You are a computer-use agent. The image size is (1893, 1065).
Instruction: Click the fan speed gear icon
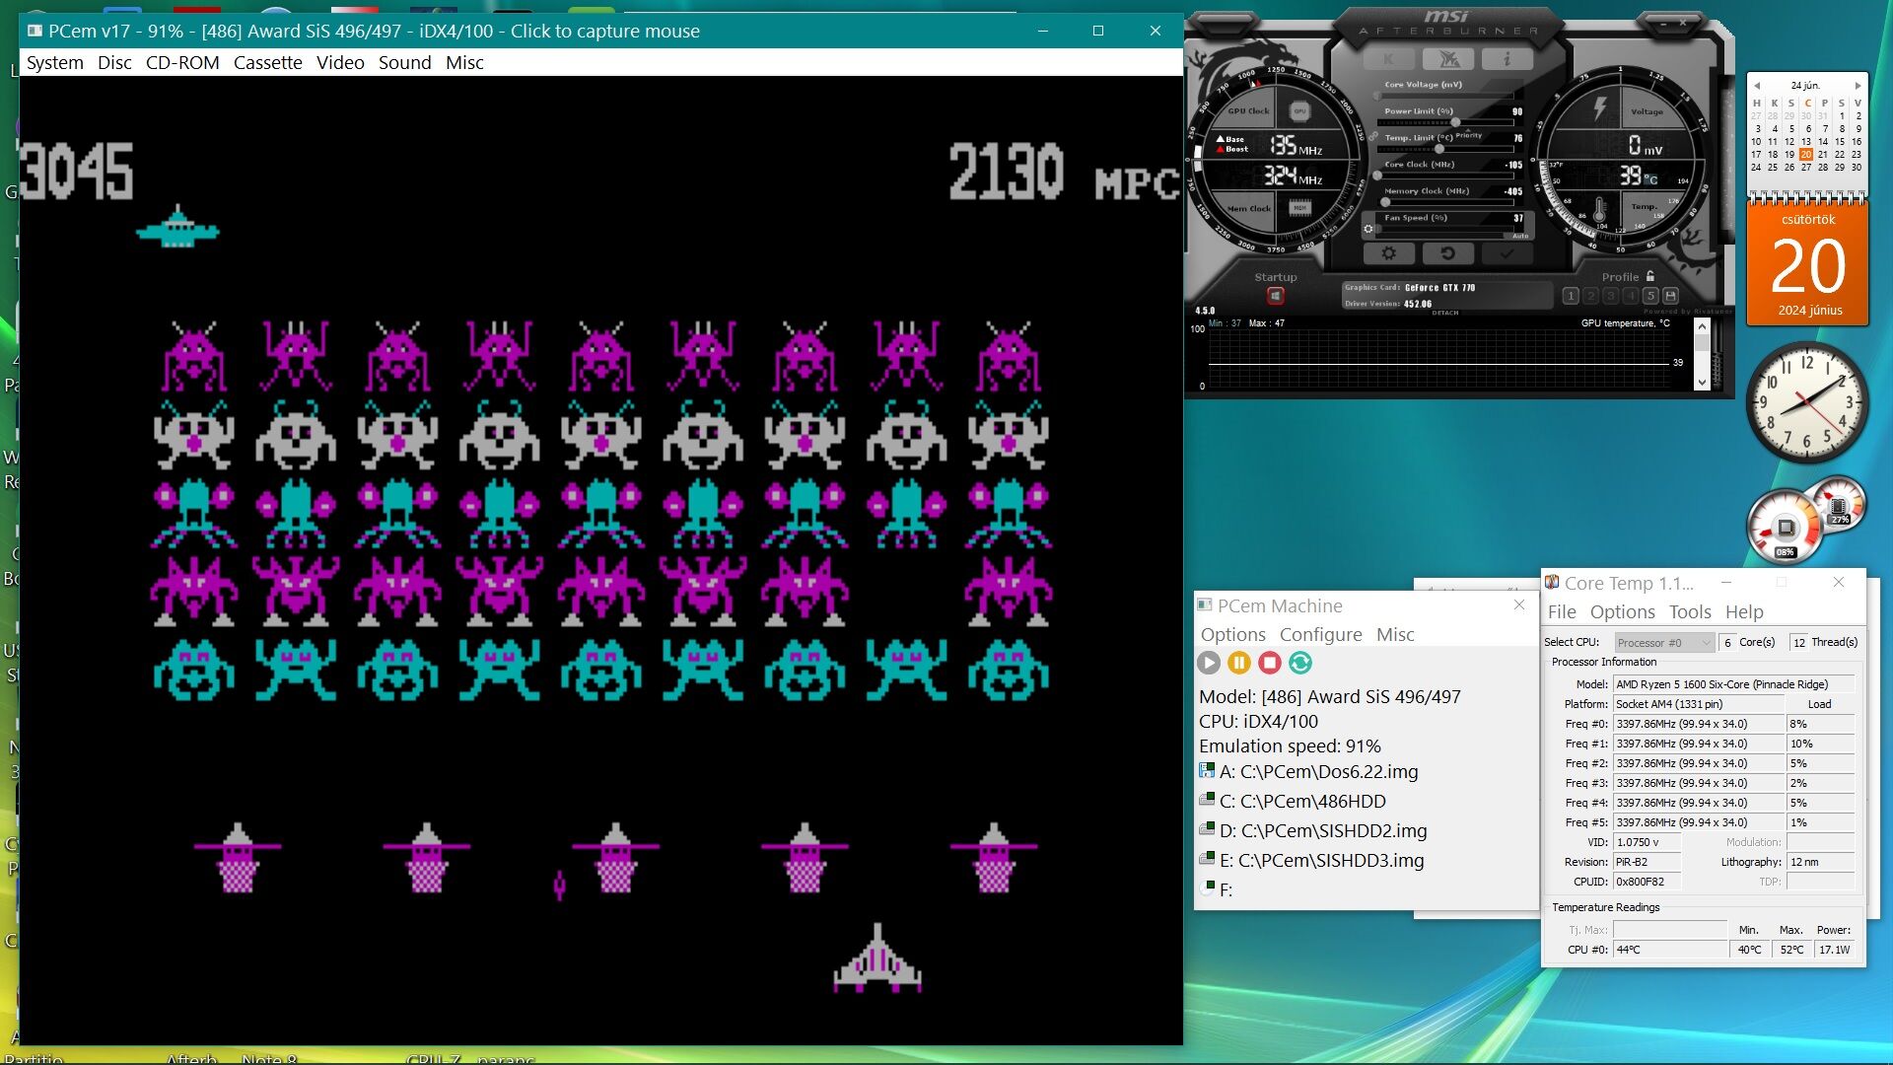pyautogui.click(x=1368, y=229)
